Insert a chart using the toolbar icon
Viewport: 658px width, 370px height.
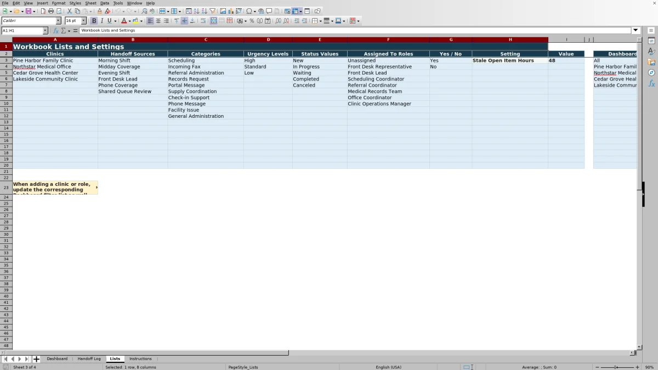pos(230,11)
